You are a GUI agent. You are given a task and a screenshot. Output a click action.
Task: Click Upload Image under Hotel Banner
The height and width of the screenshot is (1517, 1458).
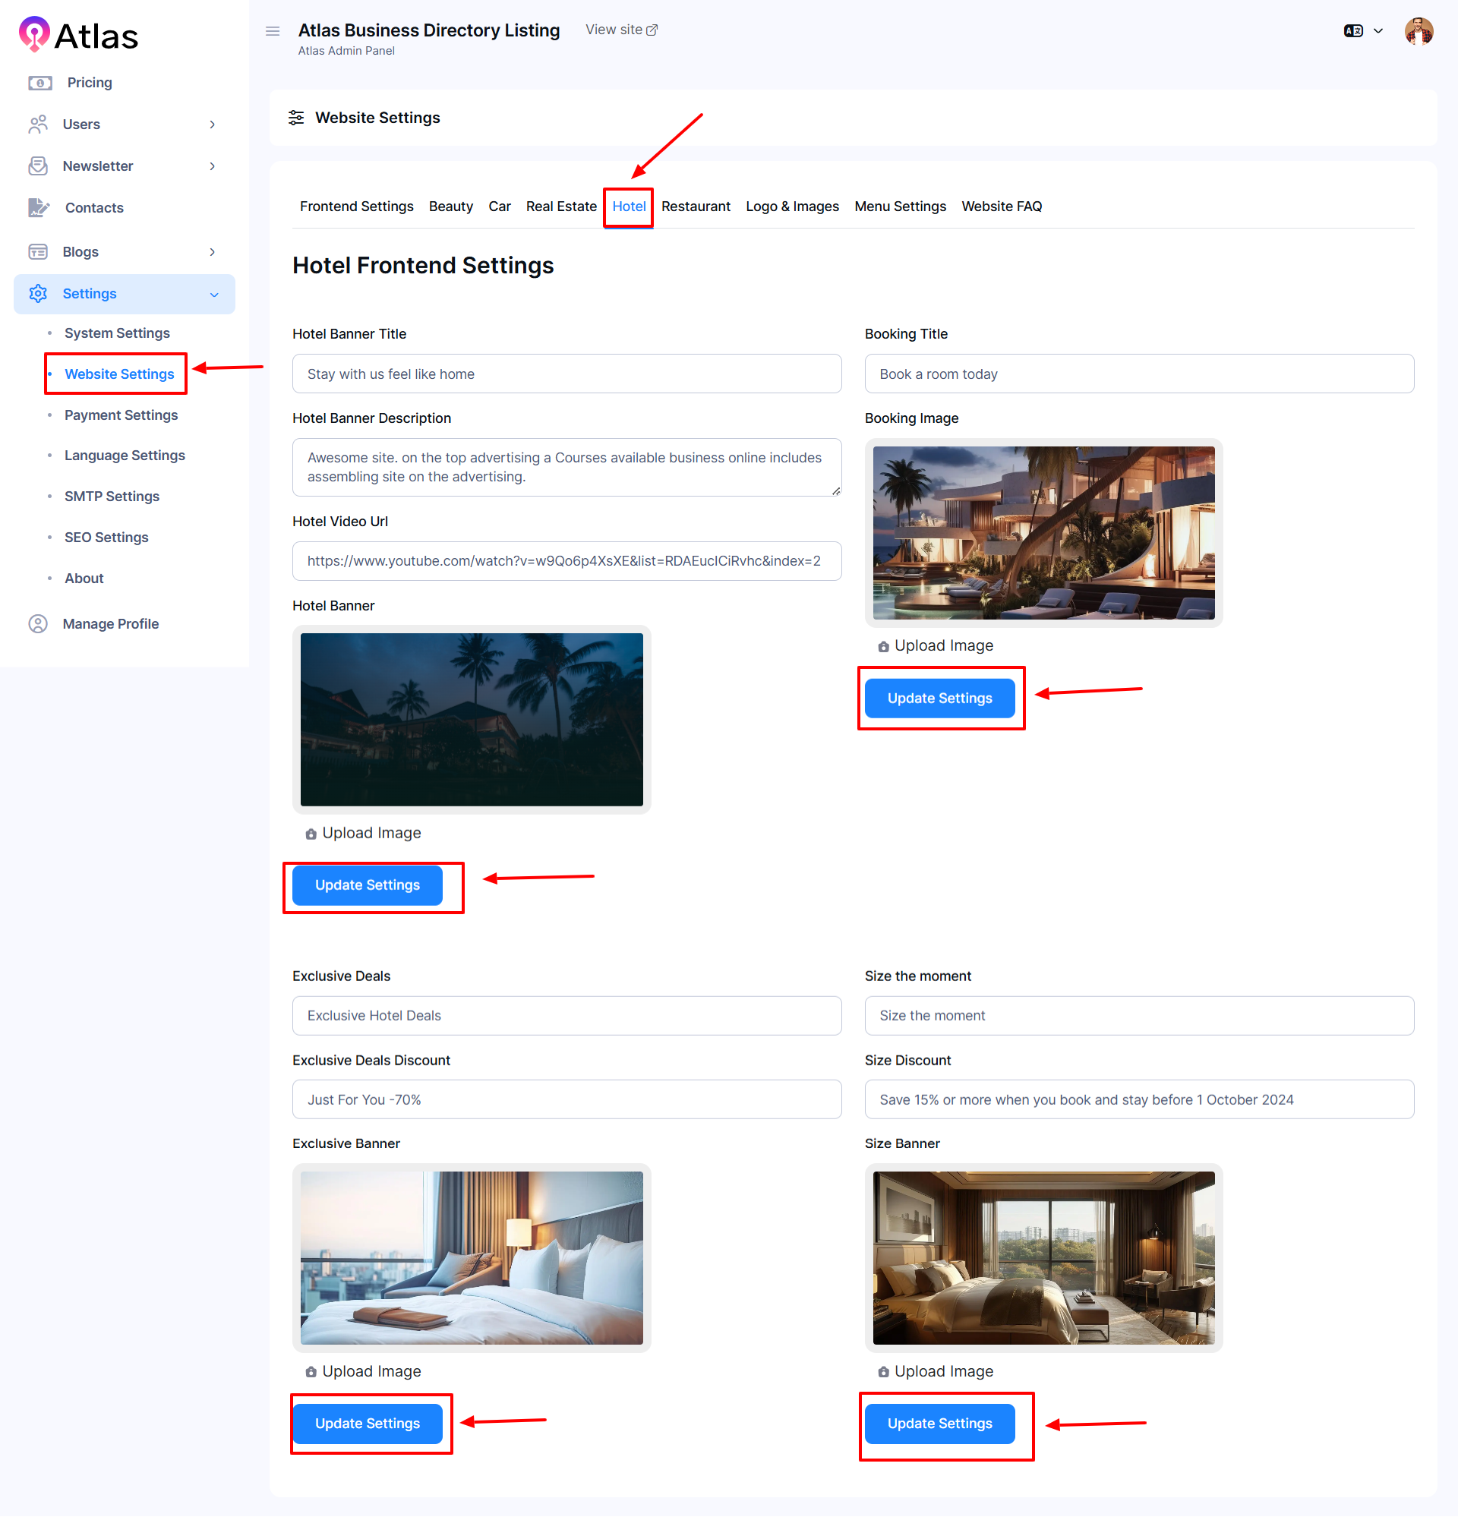[x=364, y=833]
